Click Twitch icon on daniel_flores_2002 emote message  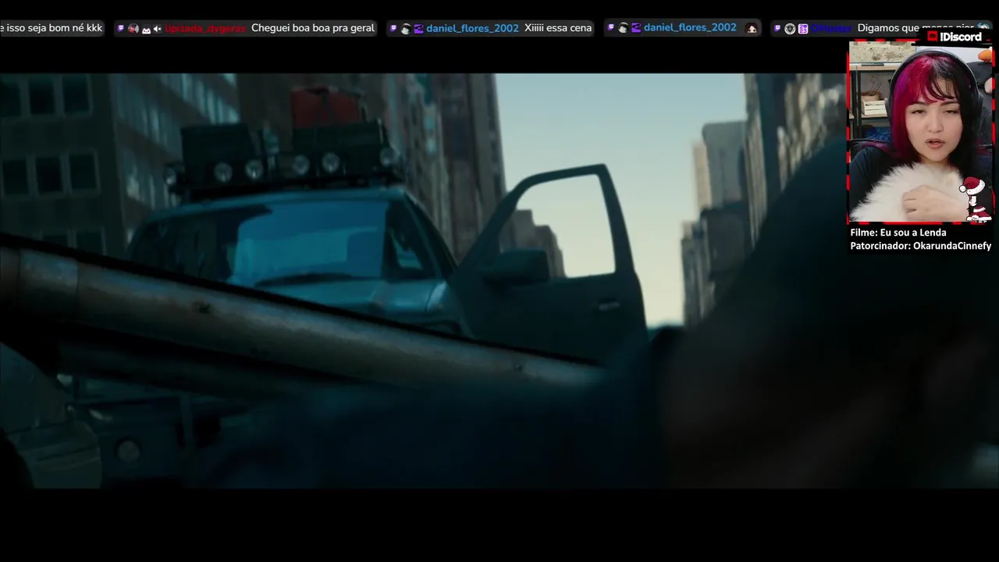pos(611,27)
